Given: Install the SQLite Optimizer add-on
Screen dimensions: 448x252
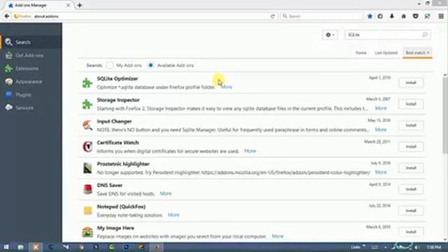Looking at the screenshot, I should click(411, 83).
